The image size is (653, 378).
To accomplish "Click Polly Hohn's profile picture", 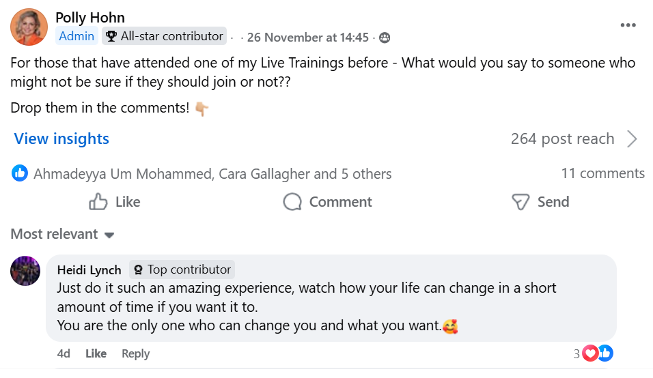I will tap(29, 27).
